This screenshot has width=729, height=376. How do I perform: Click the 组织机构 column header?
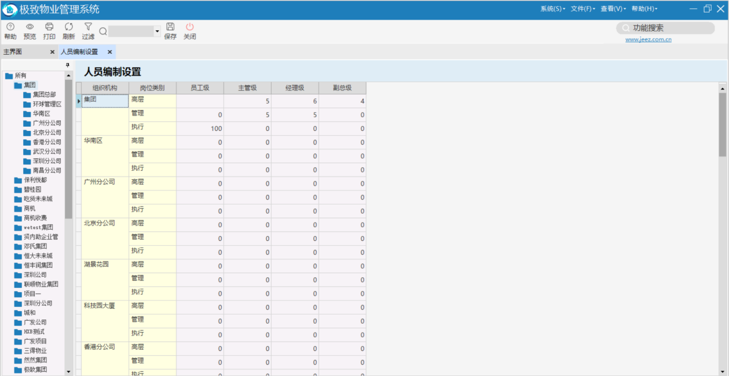pos(105,88)
